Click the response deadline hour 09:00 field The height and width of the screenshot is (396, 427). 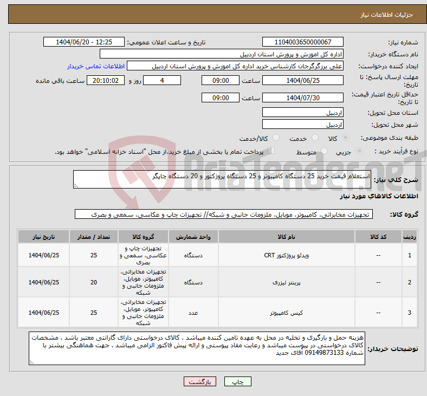pos(221,80)
